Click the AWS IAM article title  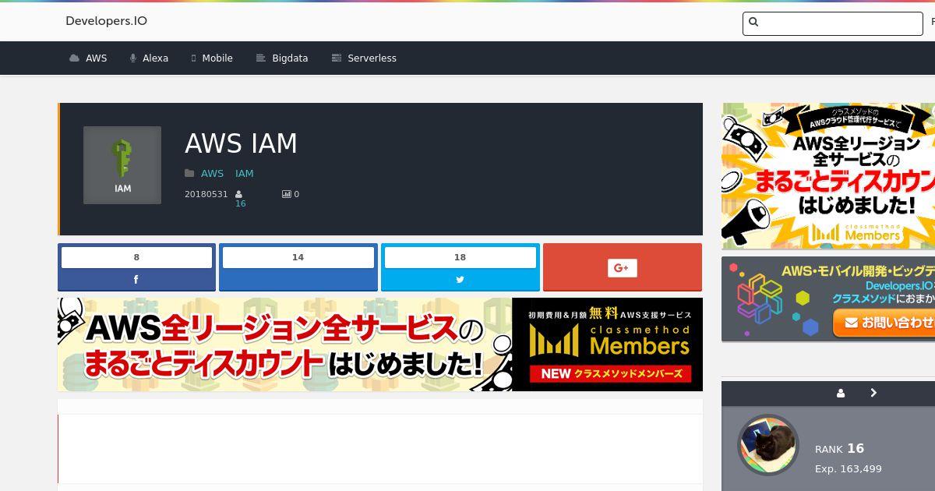[241, 143]
